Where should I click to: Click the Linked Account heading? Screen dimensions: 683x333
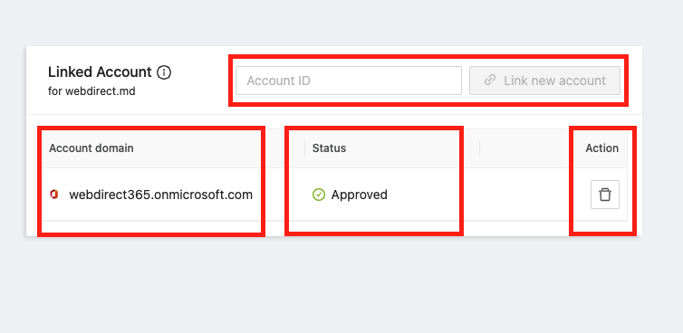[100, 71]
